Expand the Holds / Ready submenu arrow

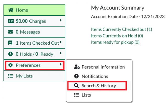61,53
